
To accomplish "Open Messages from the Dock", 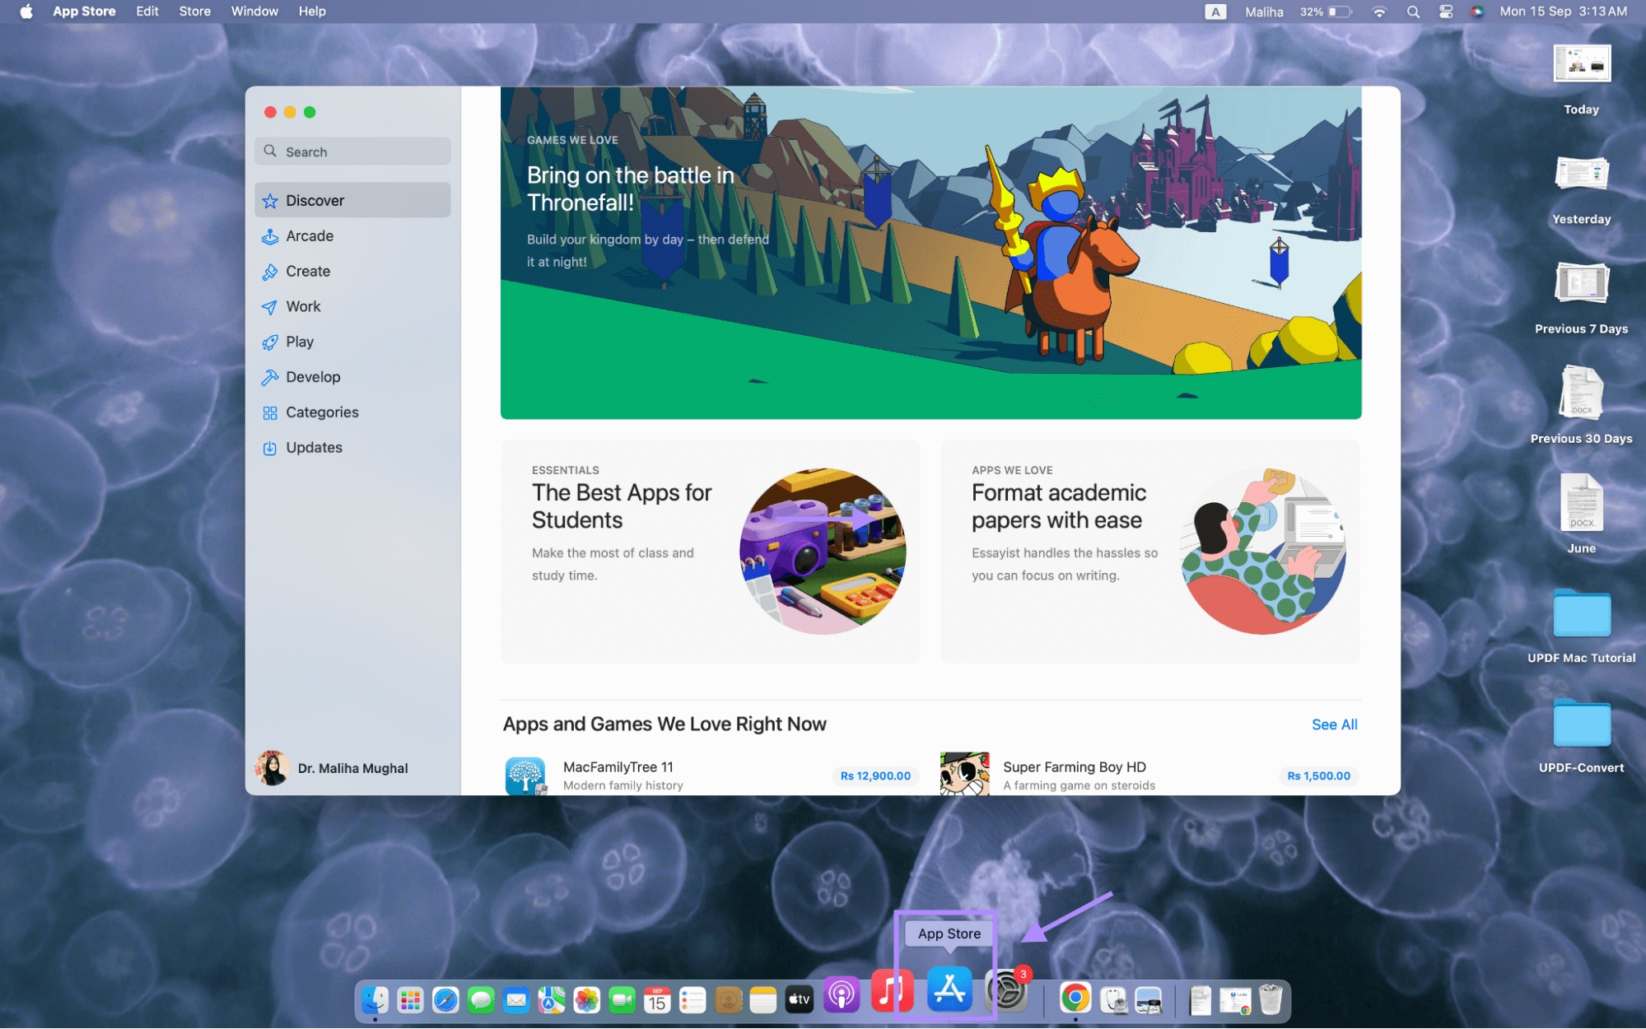I will (481, 999).
